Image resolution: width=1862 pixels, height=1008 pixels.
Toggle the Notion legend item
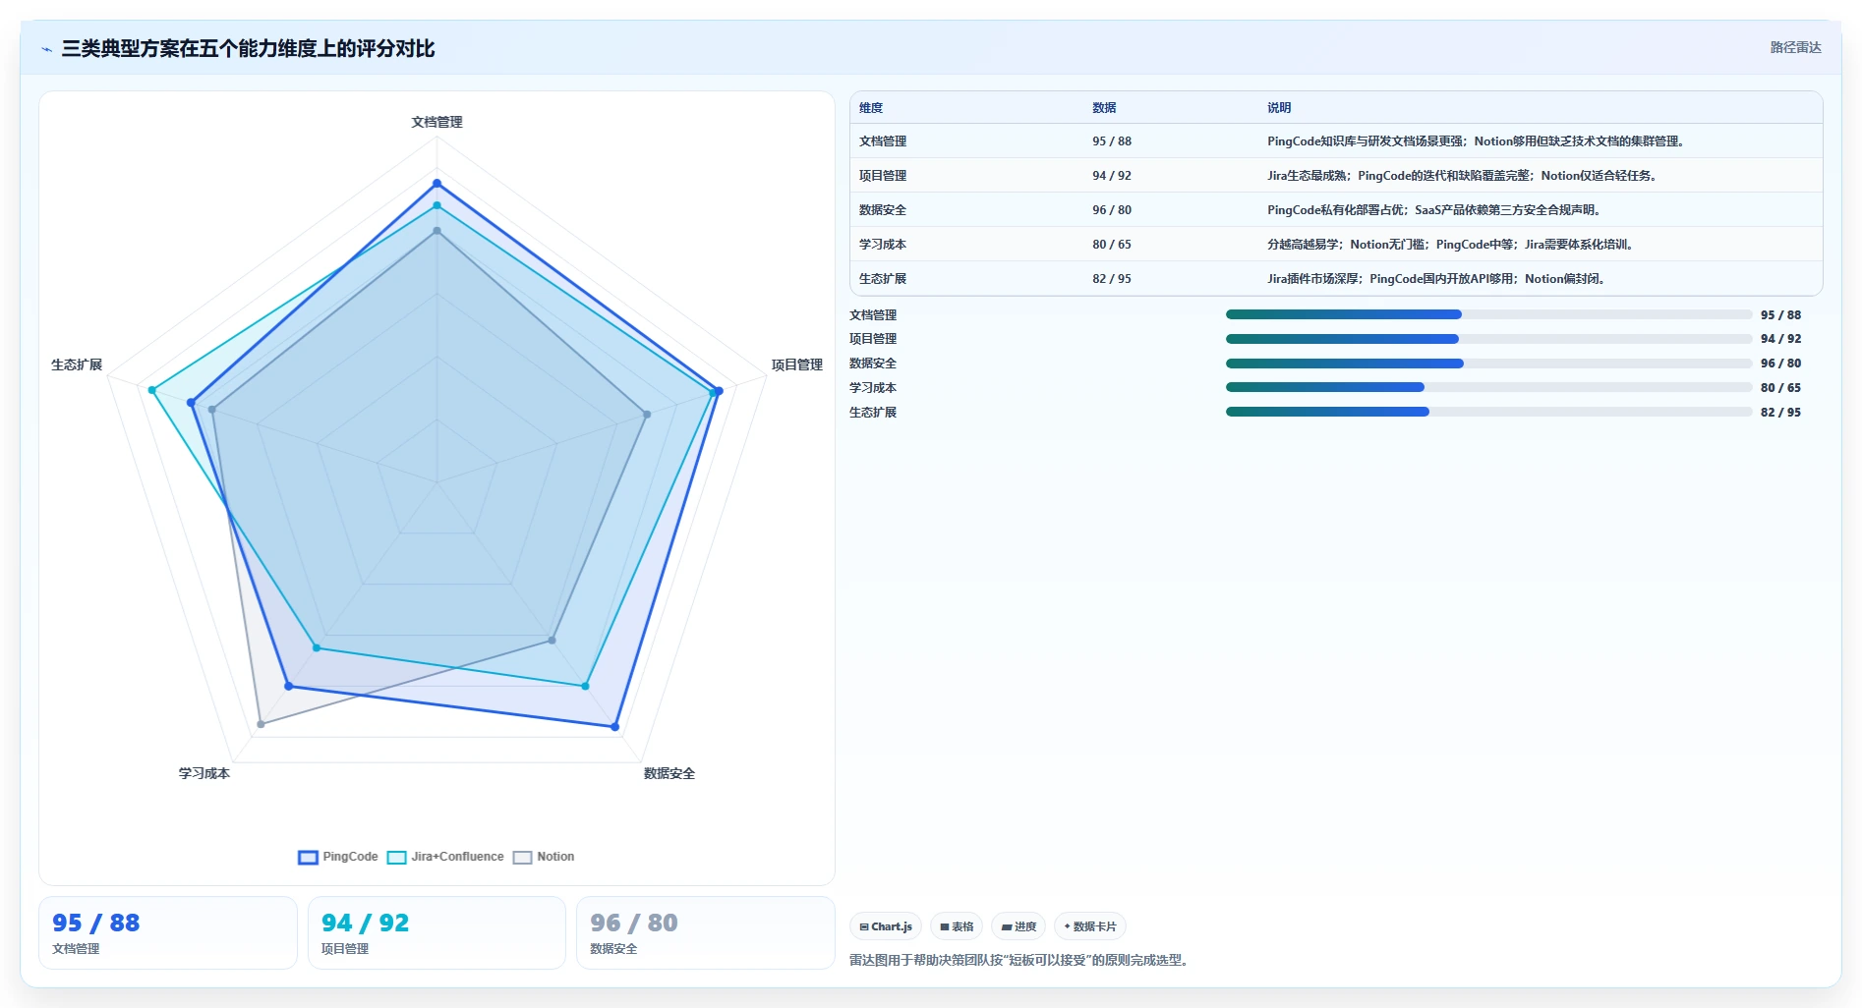point(544,857)
